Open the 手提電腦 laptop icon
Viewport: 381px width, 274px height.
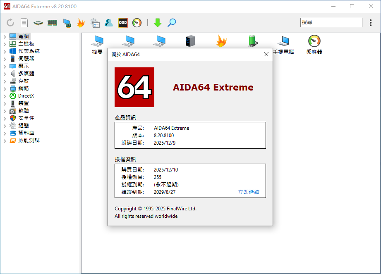(x=283, y=45)
